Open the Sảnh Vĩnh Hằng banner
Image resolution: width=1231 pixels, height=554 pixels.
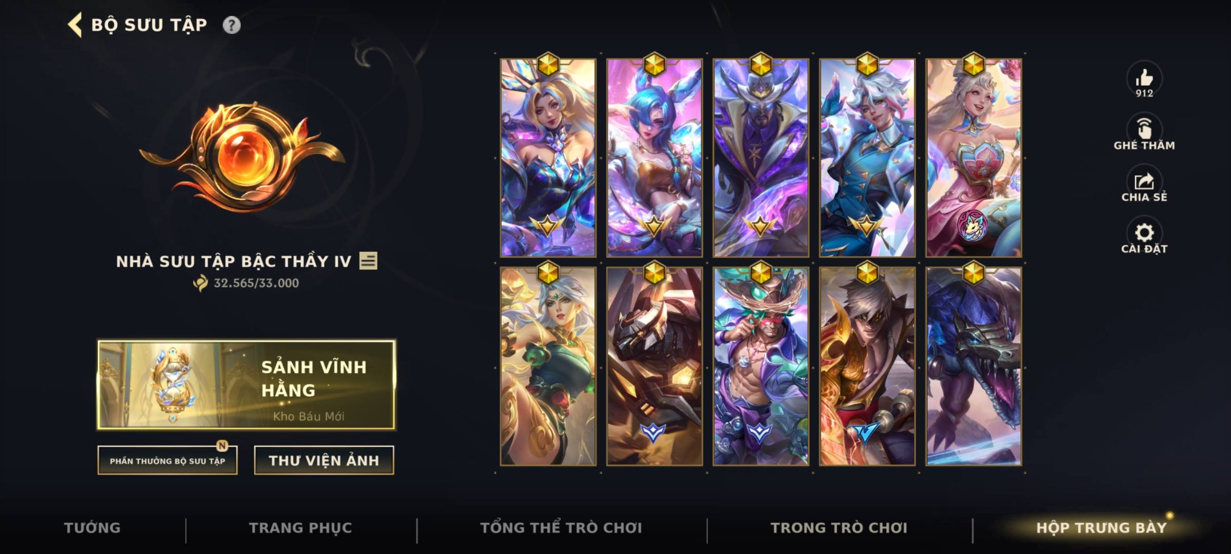point(246,385)
